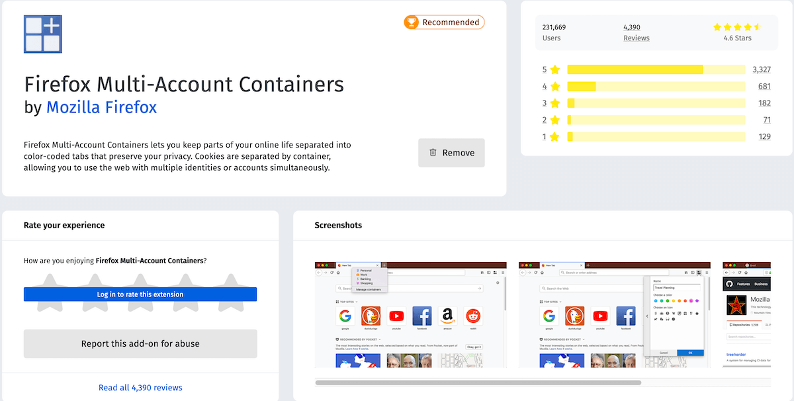Filter reviews by 4 star rating bar
The height and width of the screenshot is (401, 794).
click(x=656, y=87)
